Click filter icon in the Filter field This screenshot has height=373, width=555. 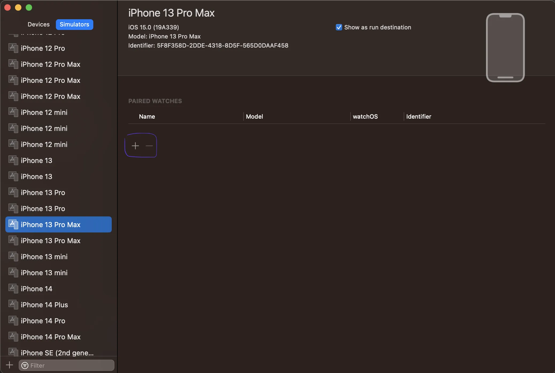pos(25,365)
